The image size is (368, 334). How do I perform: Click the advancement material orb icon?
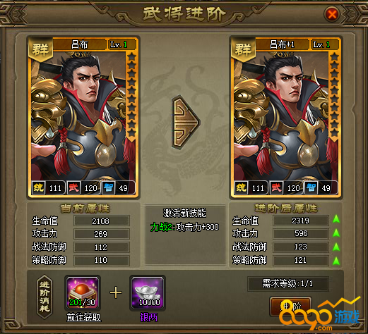[83, 292]
